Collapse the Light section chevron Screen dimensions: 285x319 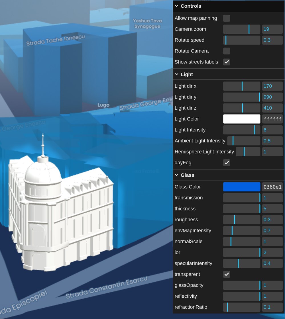(x=176, y=74)
